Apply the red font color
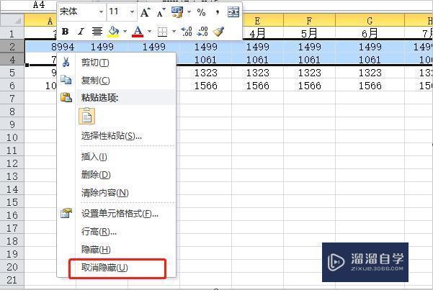 [x=138, y=32]
